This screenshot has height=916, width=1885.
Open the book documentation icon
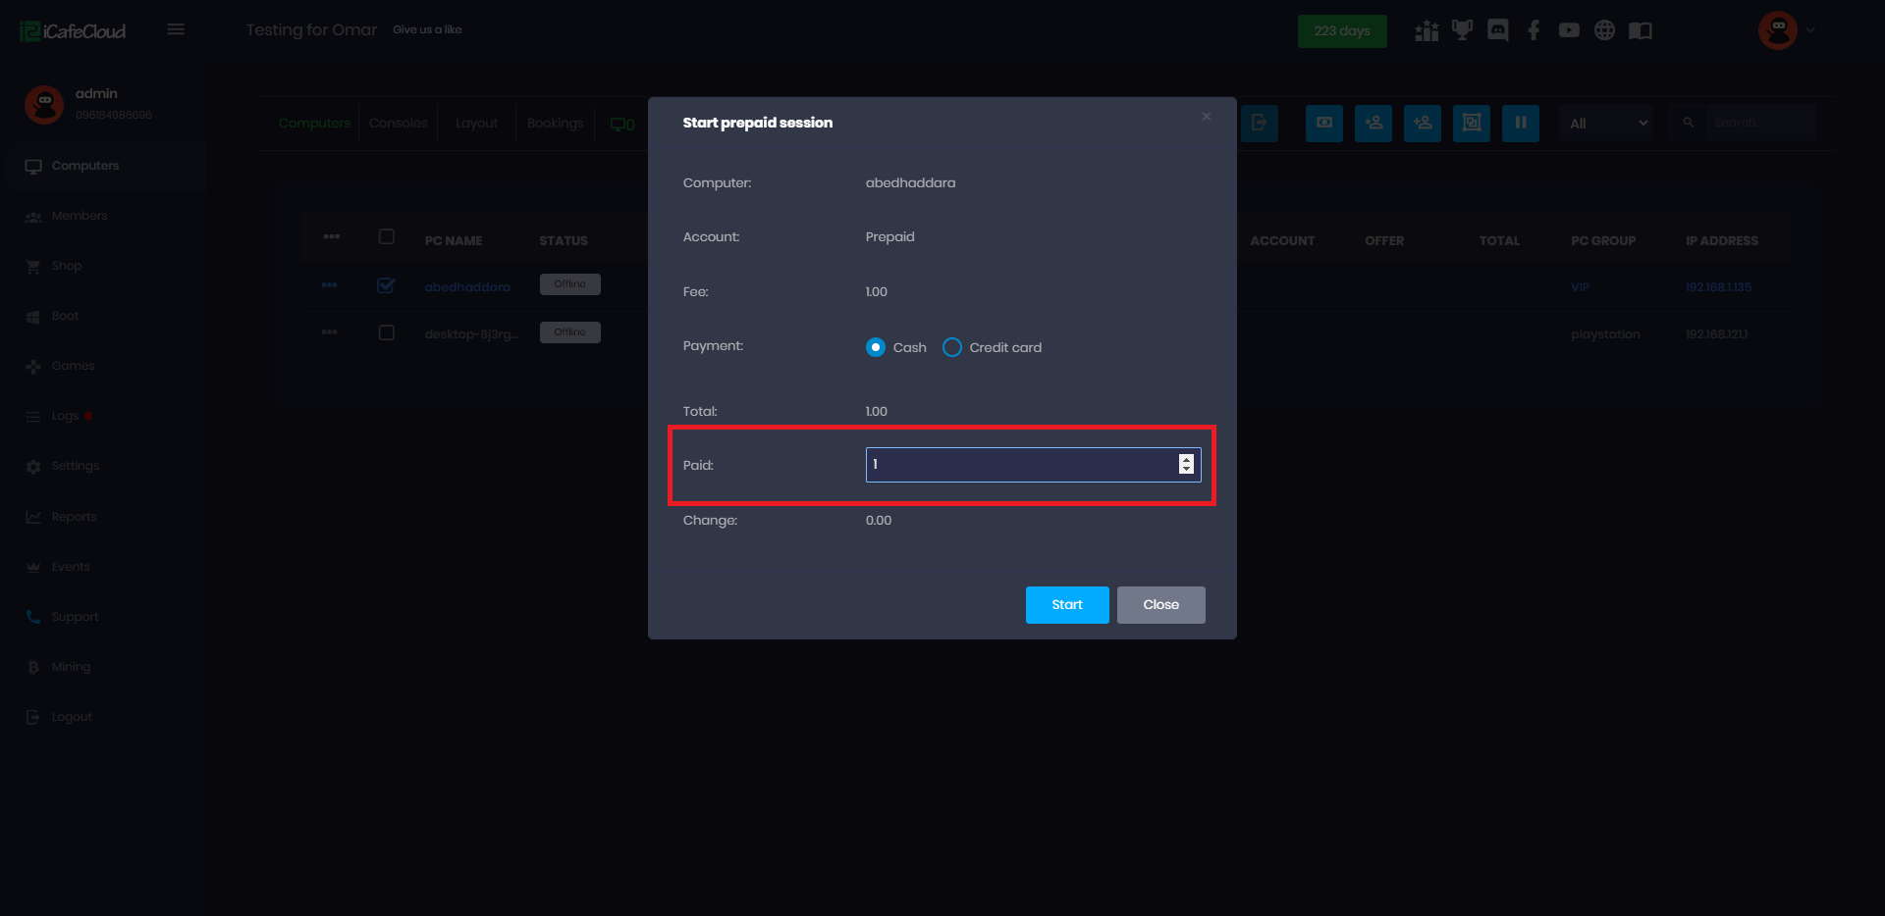(x=1640, y=30)
